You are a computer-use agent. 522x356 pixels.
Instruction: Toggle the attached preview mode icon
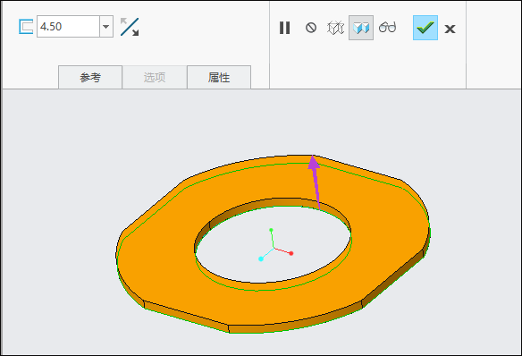click(361, 28)
